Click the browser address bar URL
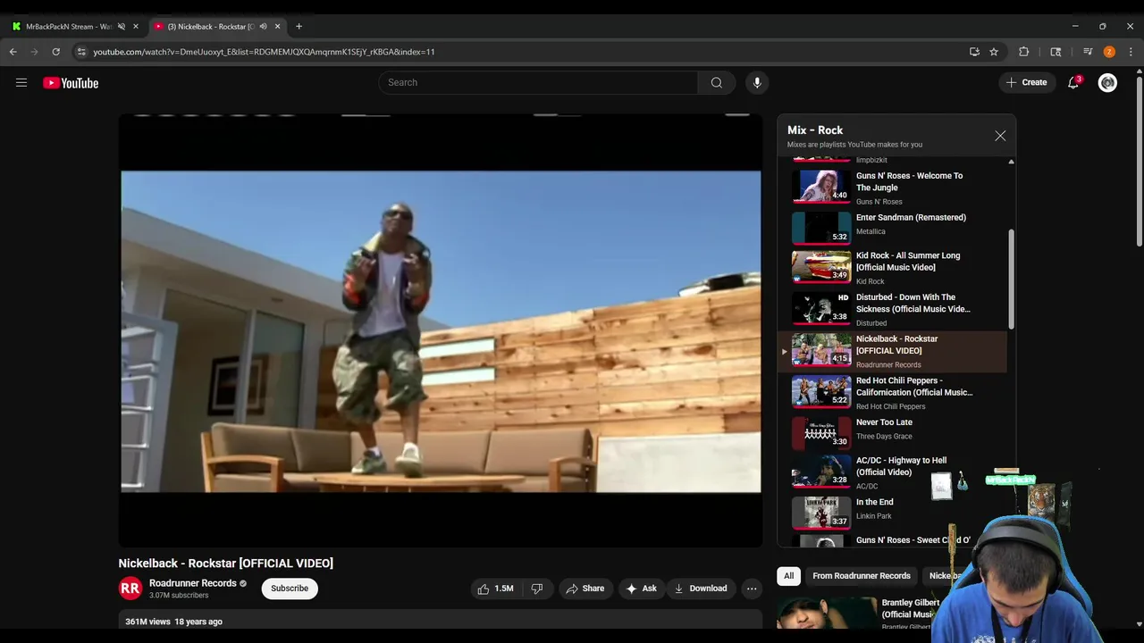Viewport: 1144px width, 643px height. [264, 52]
